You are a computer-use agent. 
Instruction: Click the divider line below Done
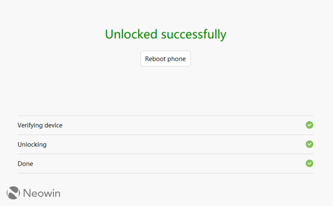tap(166, 173)
